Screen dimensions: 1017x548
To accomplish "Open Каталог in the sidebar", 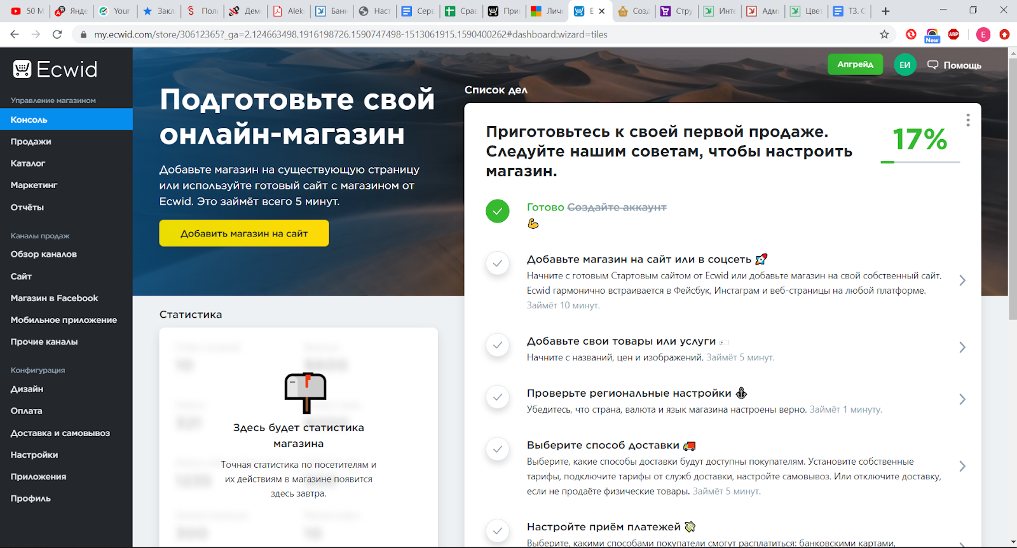I will click(28, 163).
